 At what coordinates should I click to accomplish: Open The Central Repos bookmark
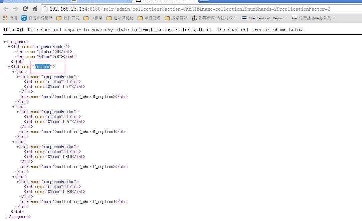point(264,18)
